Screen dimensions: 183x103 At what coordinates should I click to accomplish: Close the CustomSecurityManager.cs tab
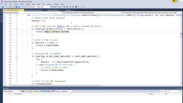(x=23, y=10)
